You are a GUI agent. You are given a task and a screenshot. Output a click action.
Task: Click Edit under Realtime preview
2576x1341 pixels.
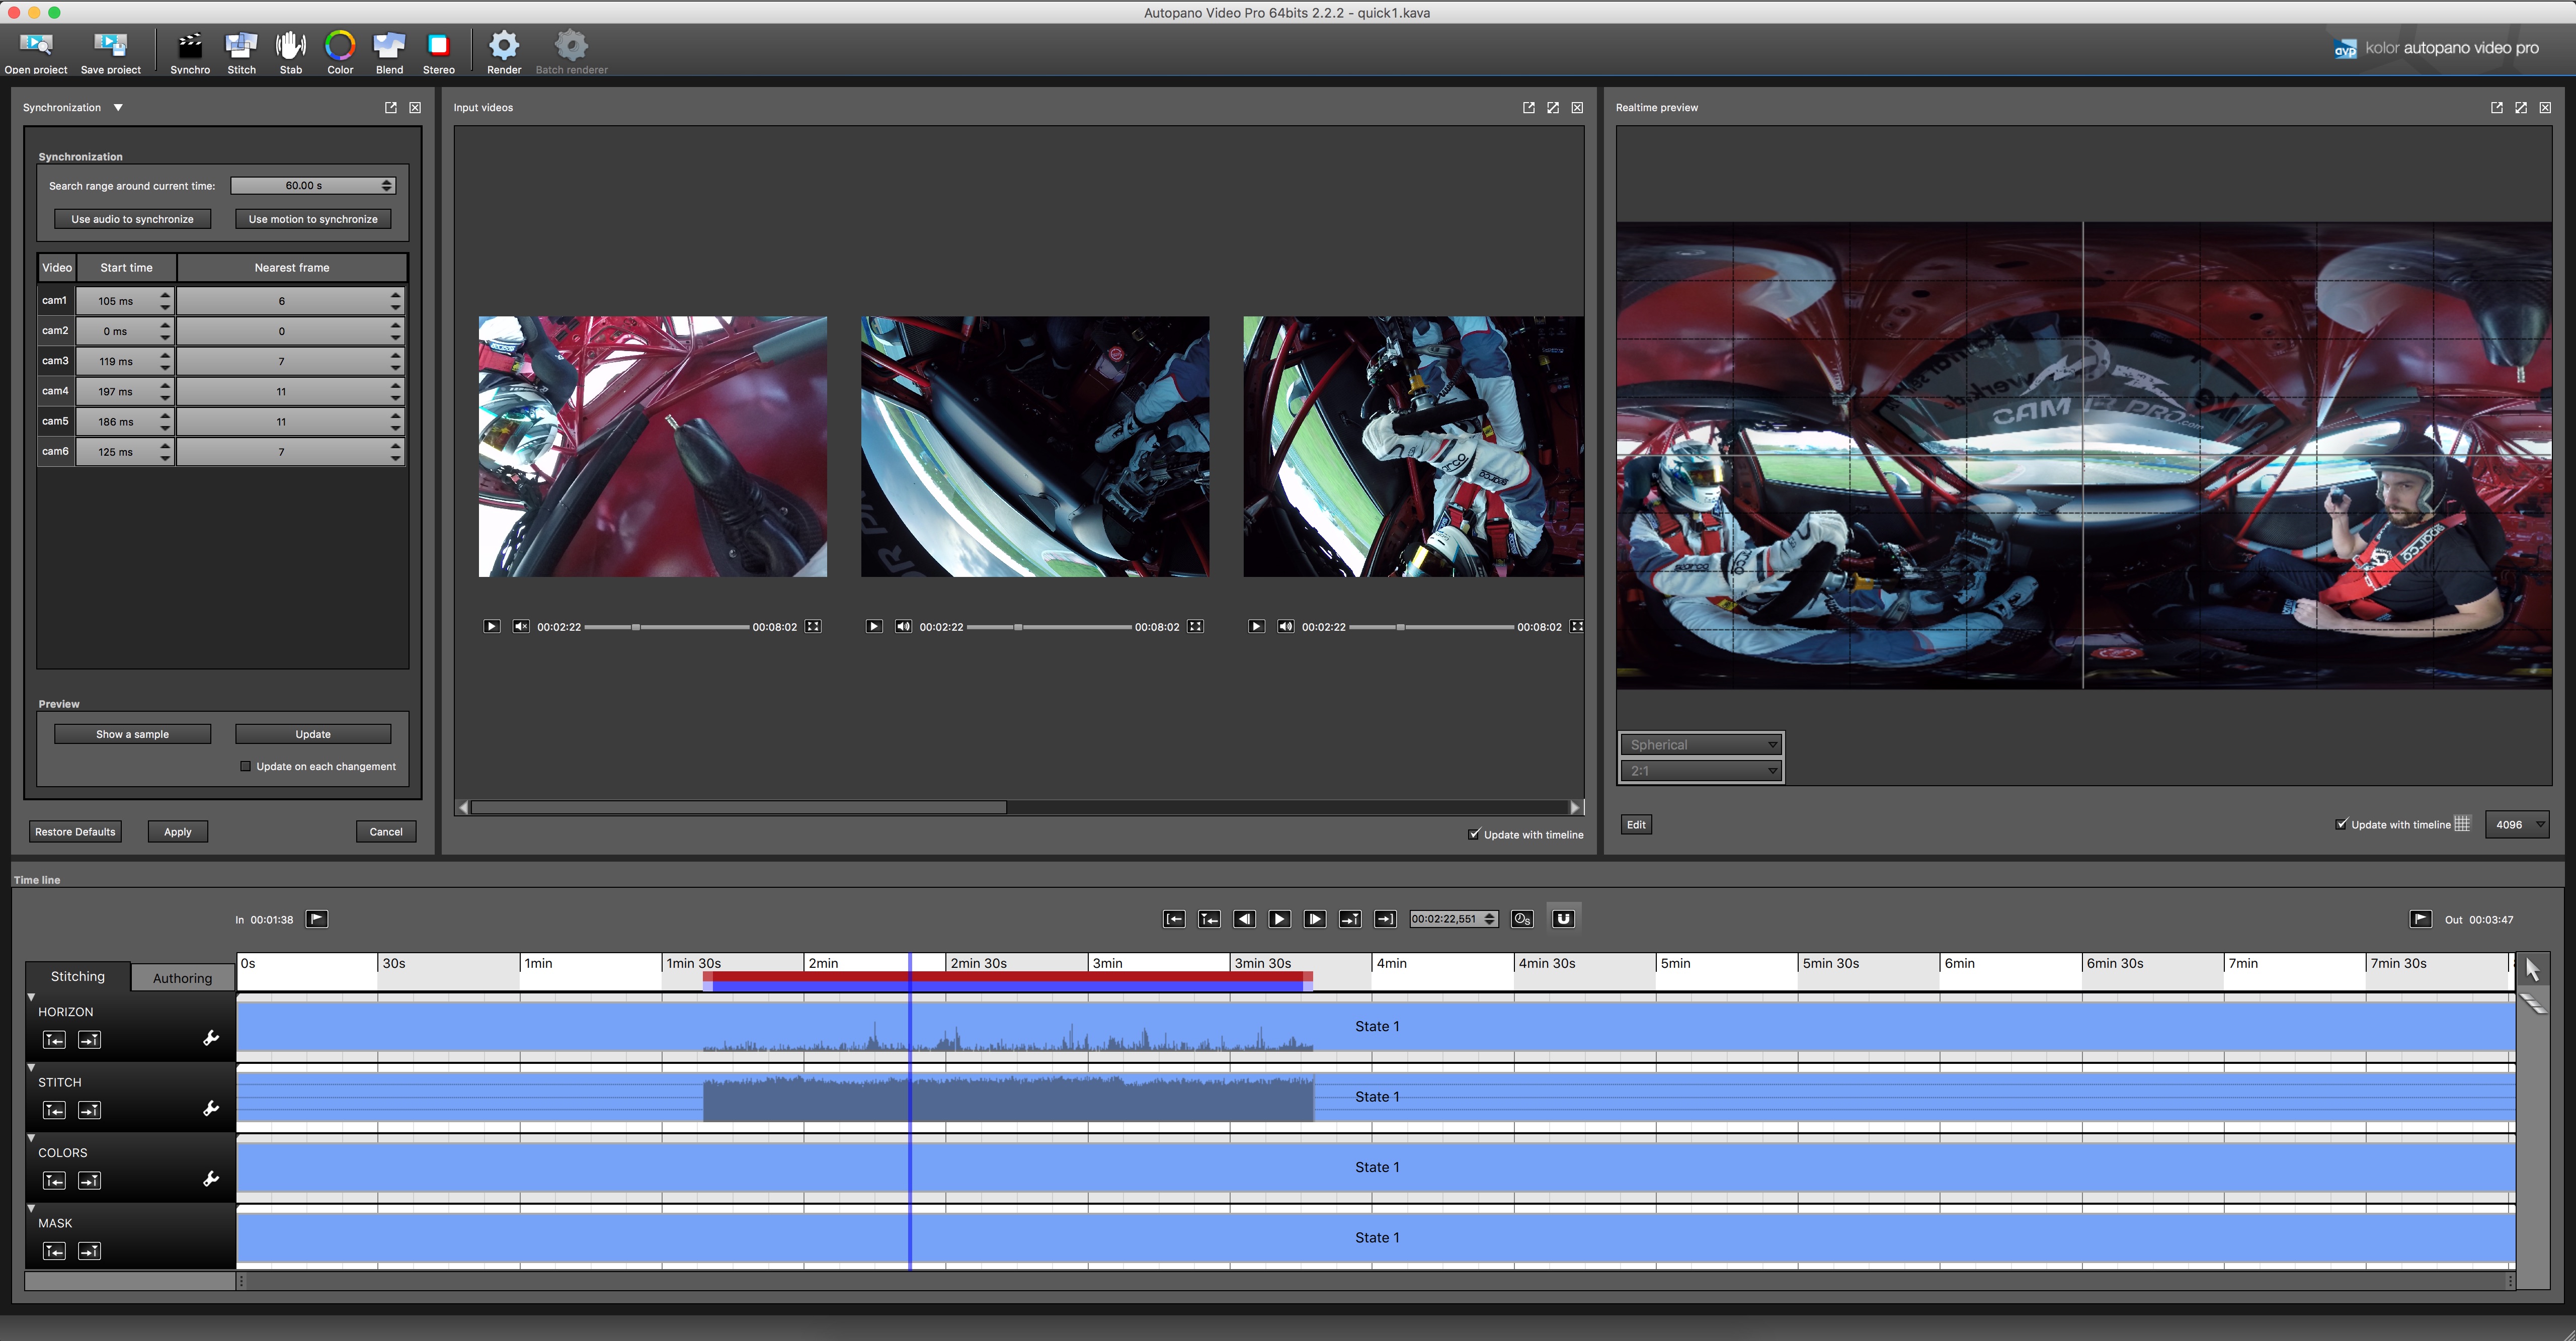[x=1636, y=824]
